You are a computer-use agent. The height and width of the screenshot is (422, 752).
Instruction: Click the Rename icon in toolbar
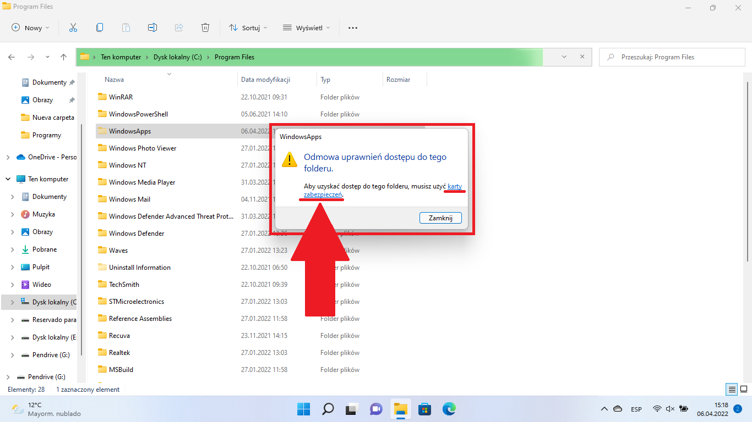coord(152,27)
